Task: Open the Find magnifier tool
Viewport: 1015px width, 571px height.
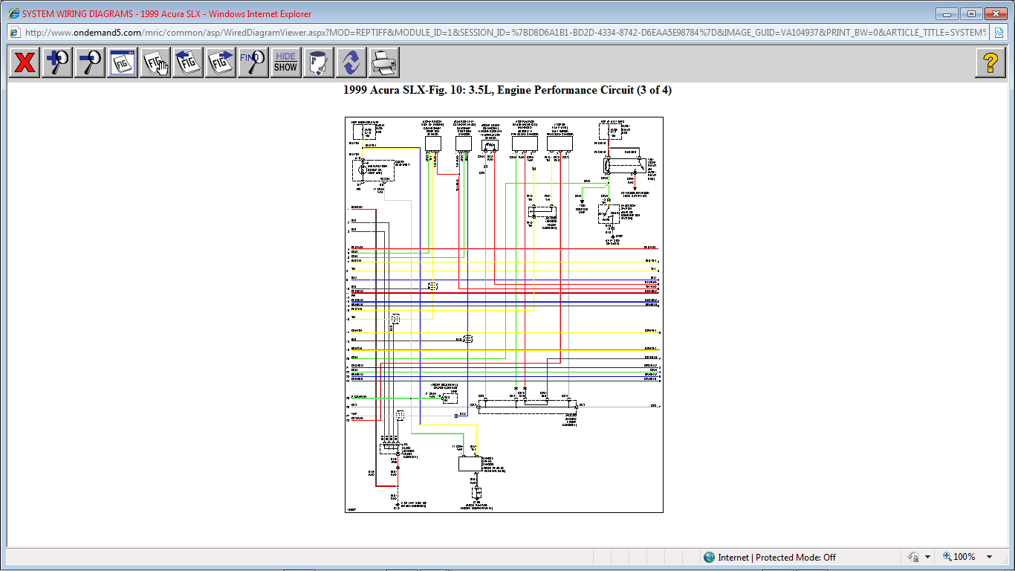Action: click(x=253, y=62)
